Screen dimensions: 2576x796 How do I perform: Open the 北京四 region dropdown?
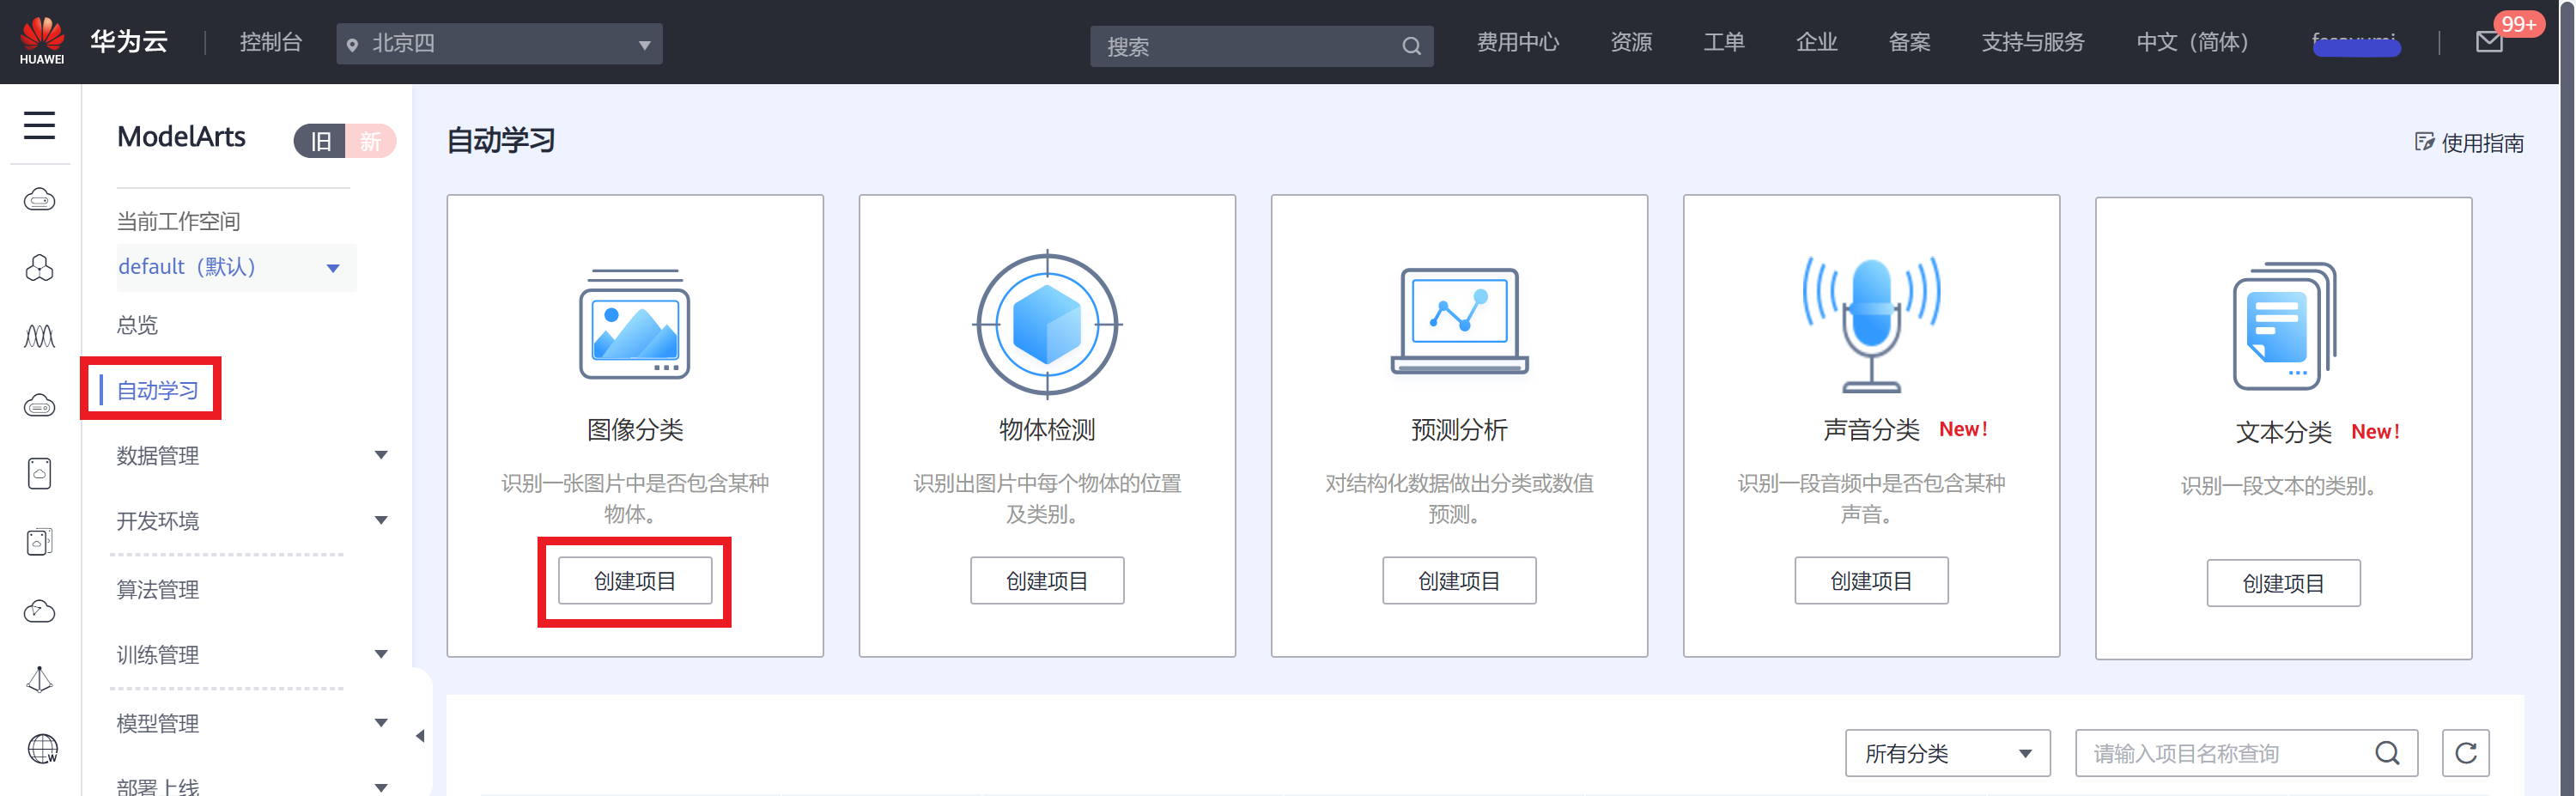click(499, 44)
